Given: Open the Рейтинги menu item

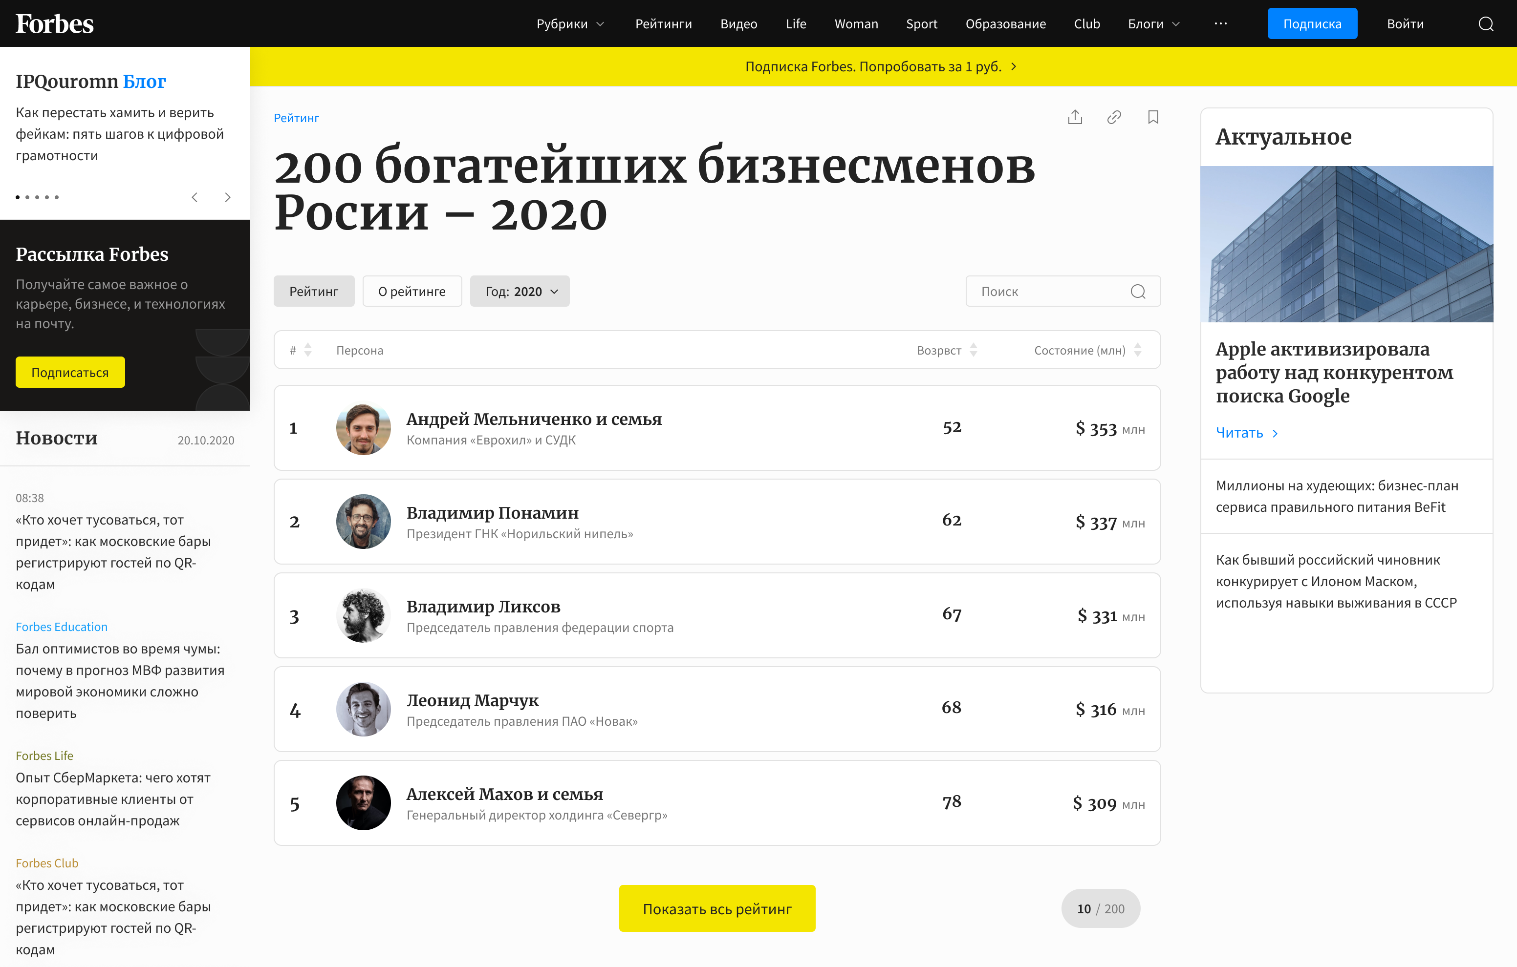Looking at the screenshot, I should coord(663,24).
